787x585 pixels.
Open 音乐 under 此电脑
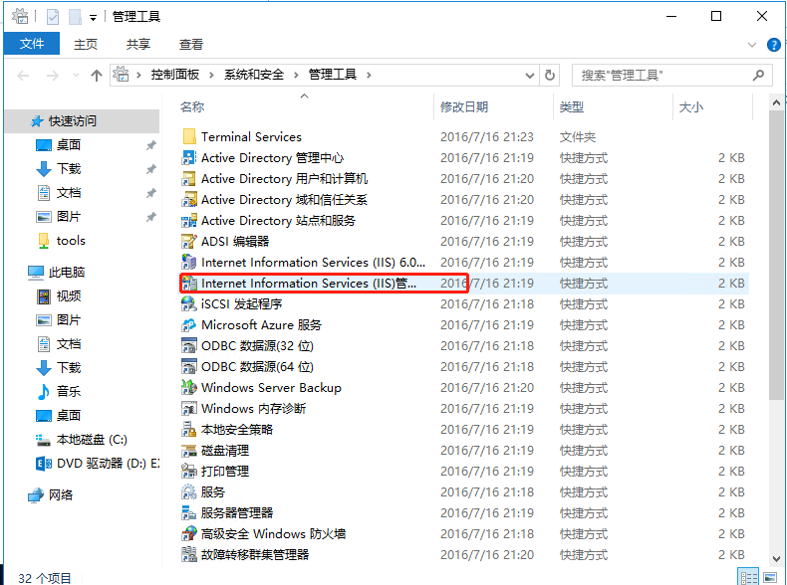69,391
